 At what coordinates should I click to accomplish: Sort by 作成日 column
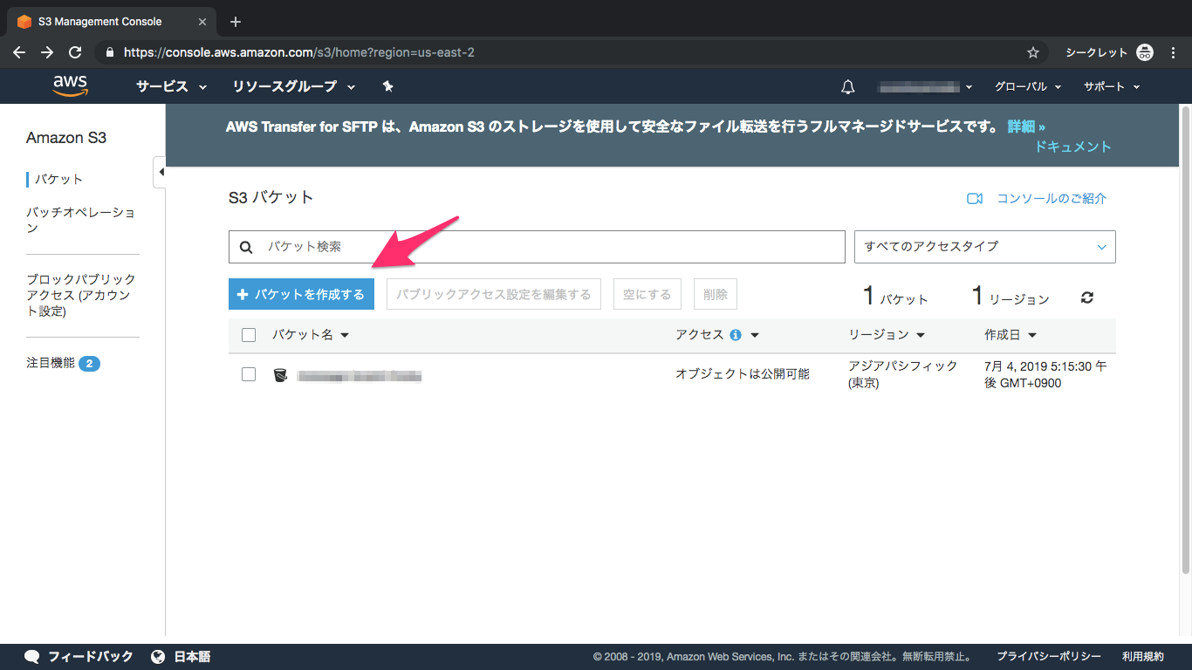coord(1010,335)
